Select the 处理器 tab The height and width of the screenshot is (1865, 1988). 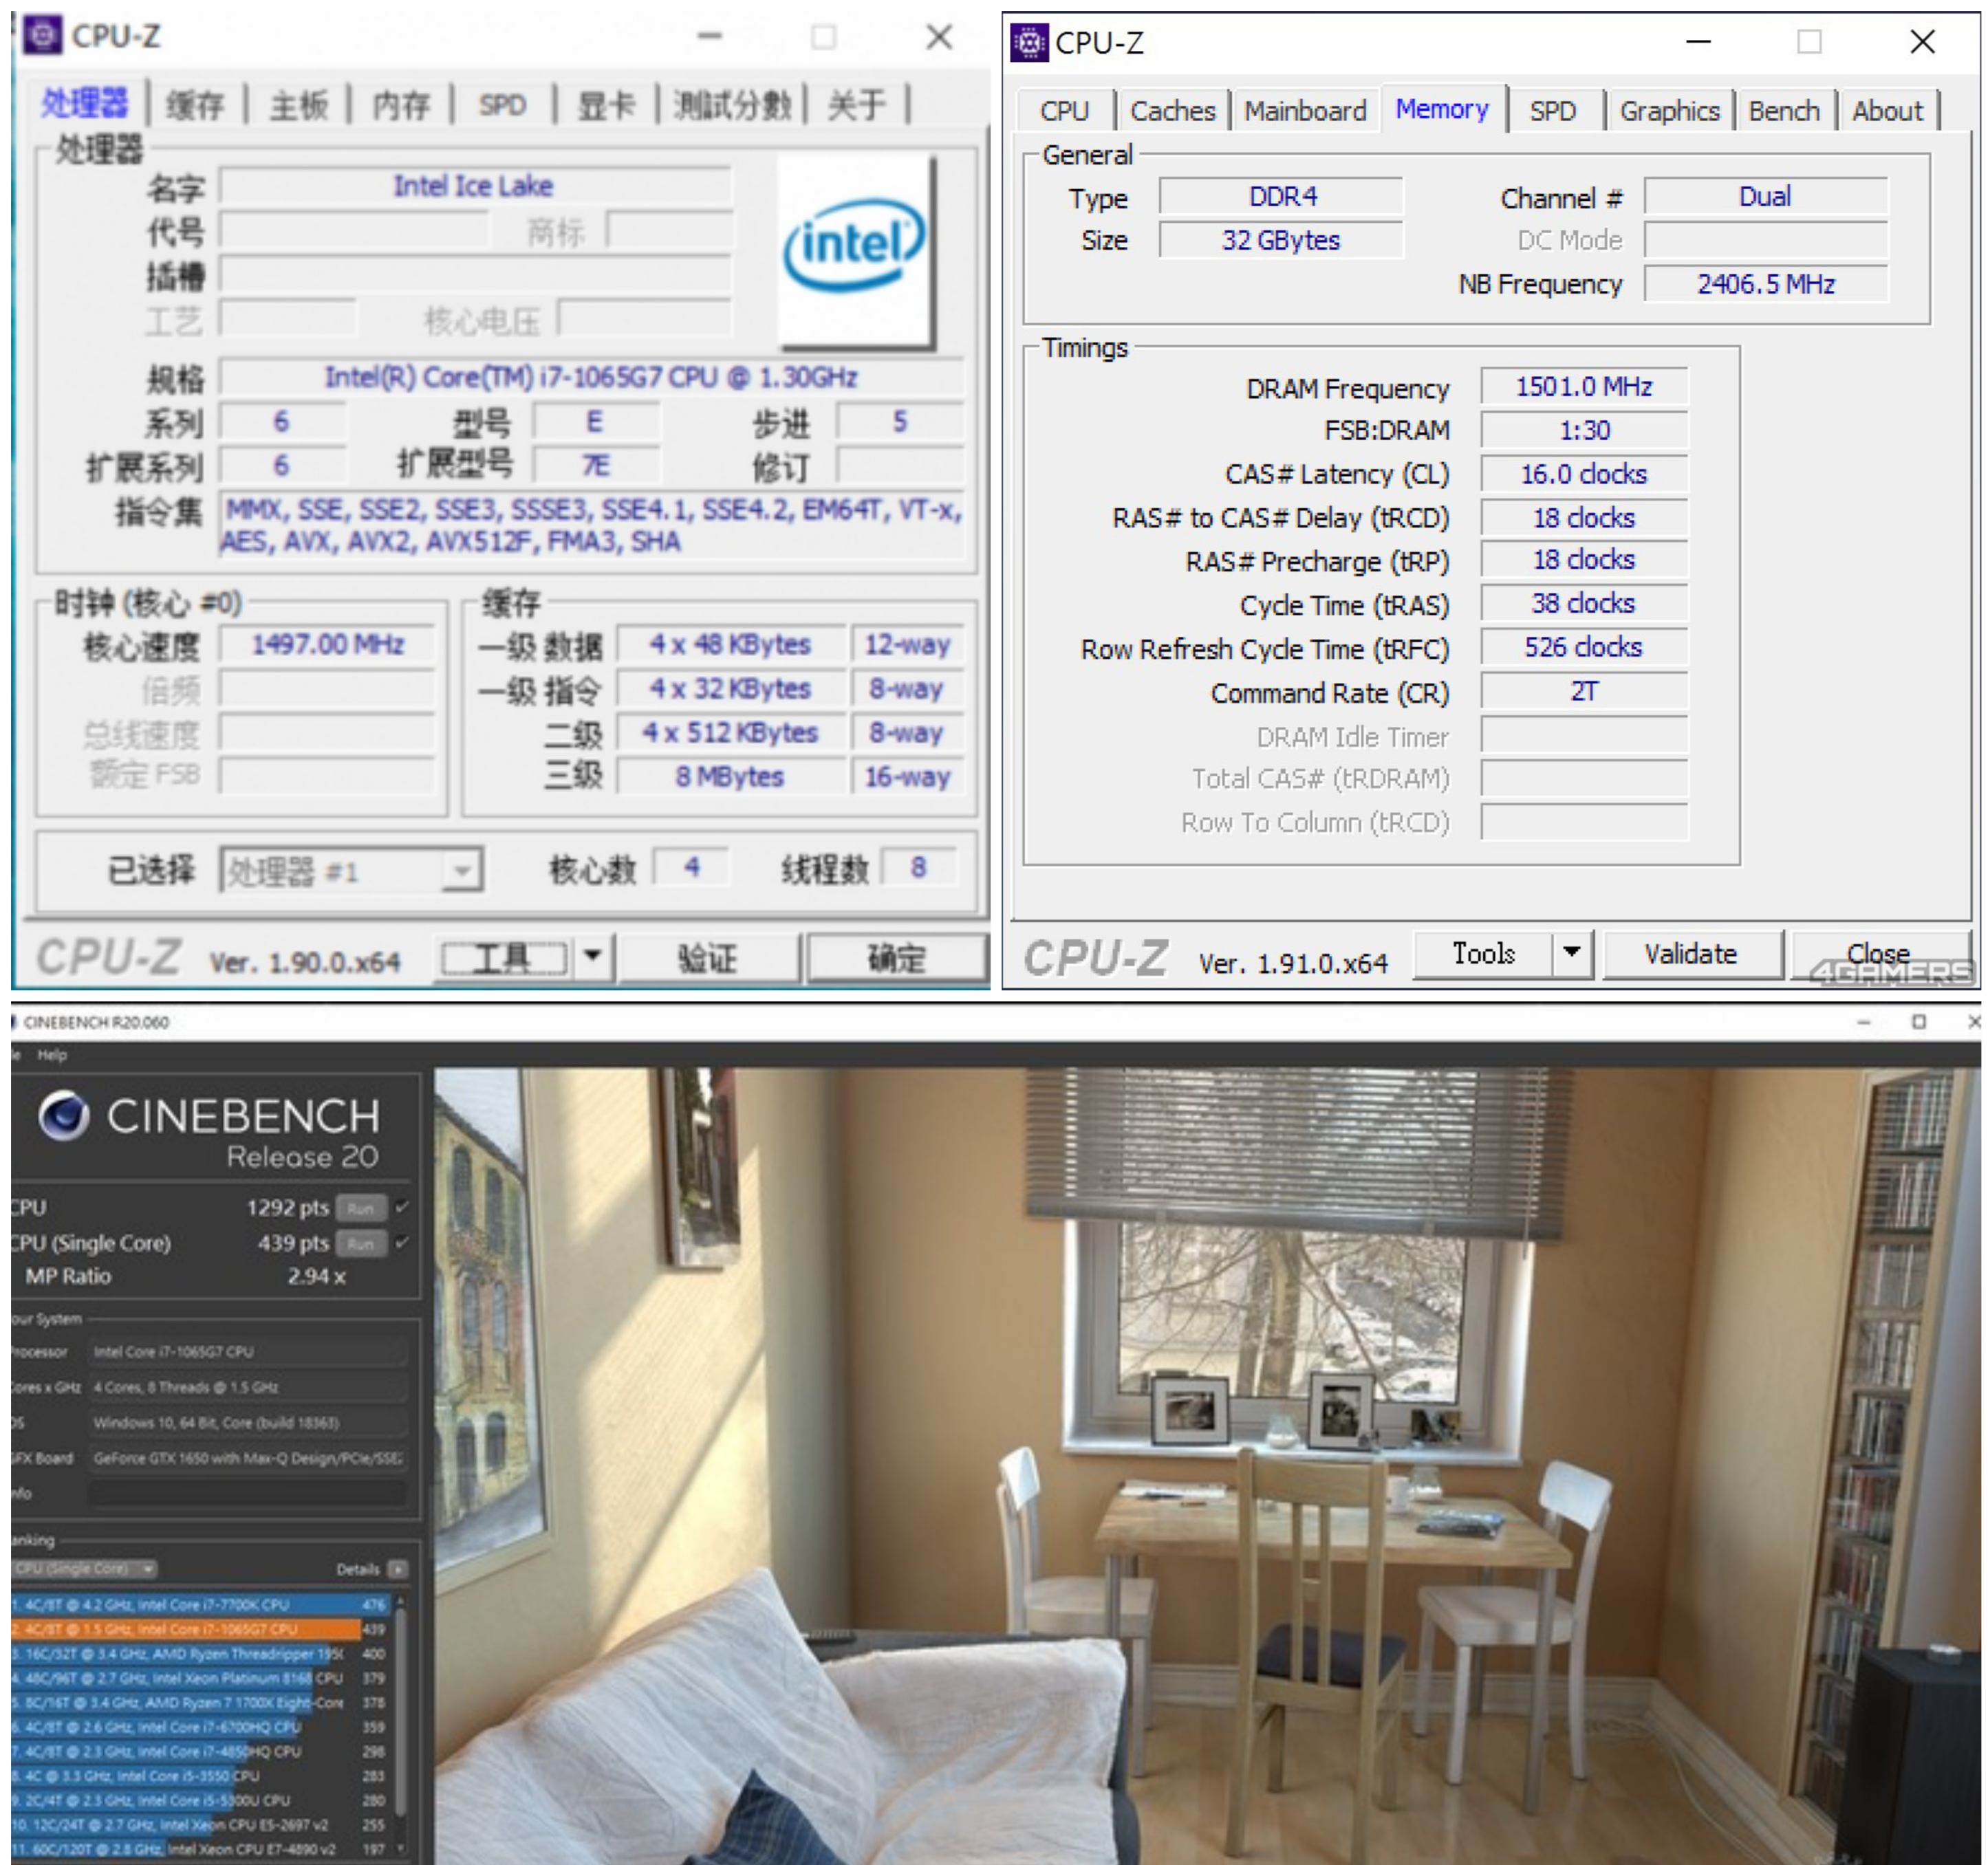pyautogui.click(x=85, y=102)
